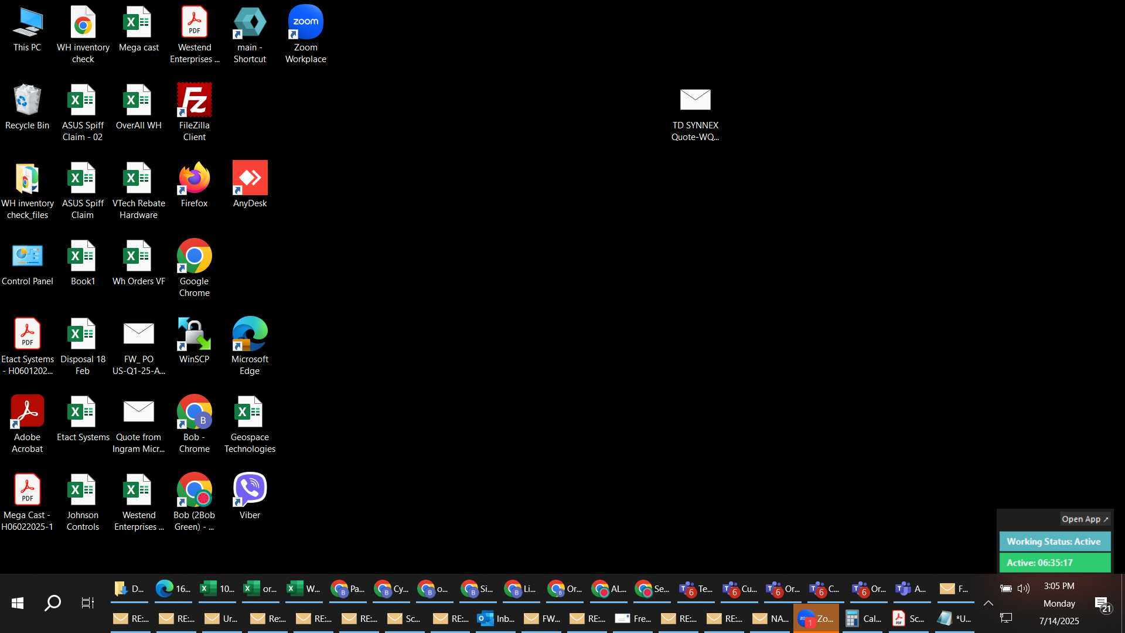The width and height of the screenshot is (1125, 633).
Task: Open Task View
Action: tap(88, 603)
